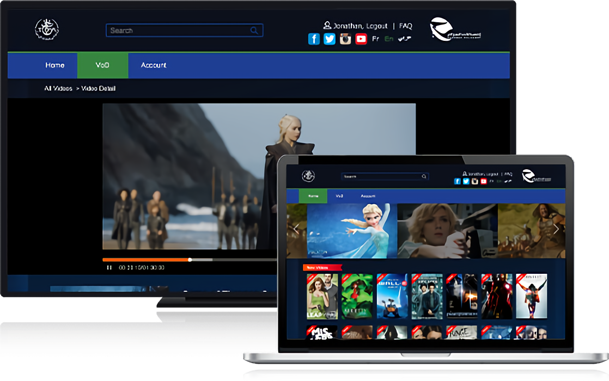Screen dimensions: 609x381
Task: Click the magnifier icon in the large search box
Action: [254, 30]
